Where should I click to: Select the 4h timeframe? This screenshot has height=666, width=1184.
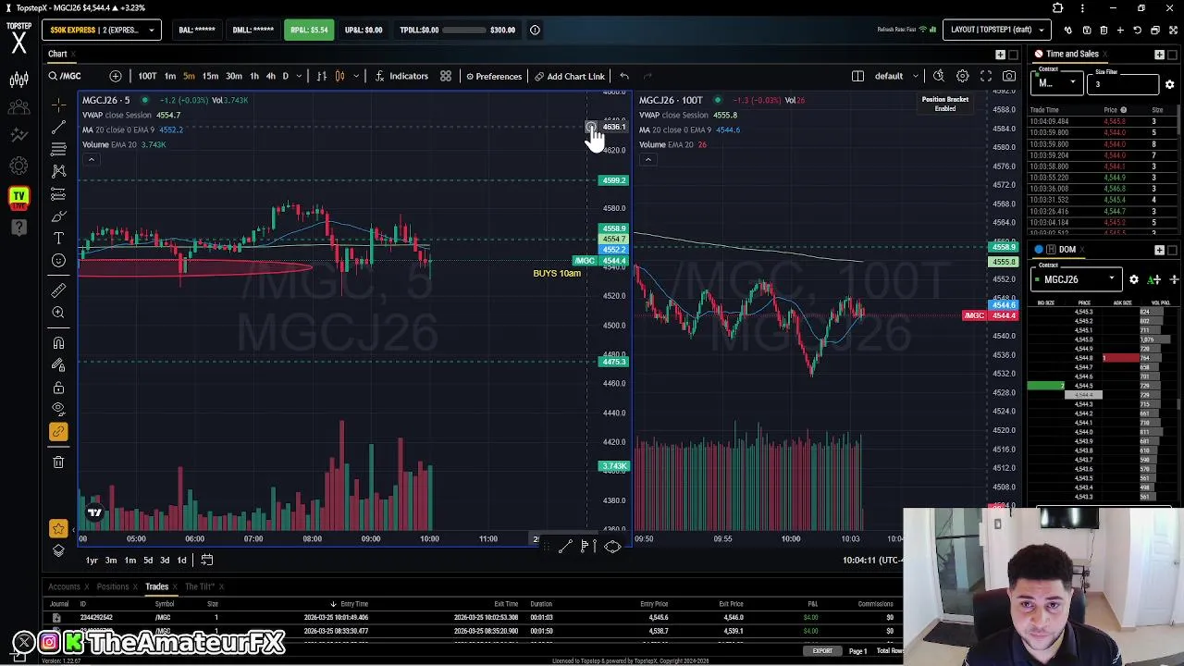point(270,76)
